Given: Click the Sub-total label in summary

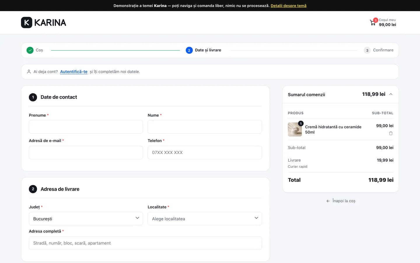Looking at the screenshot, I should [297, 148].
